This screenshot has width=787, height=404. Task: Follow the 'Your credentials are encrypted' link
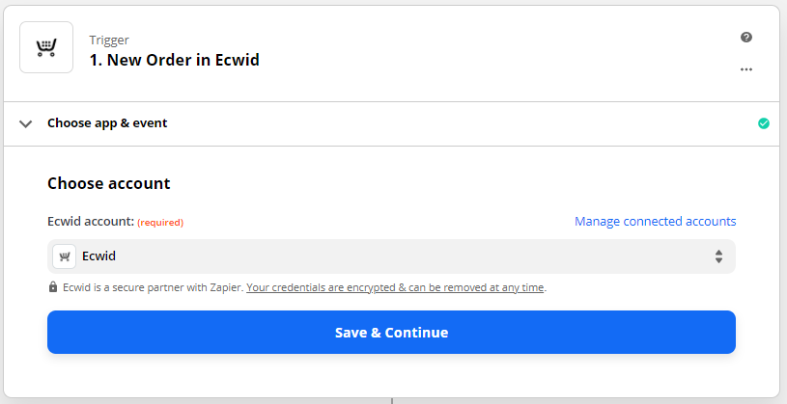395,287
